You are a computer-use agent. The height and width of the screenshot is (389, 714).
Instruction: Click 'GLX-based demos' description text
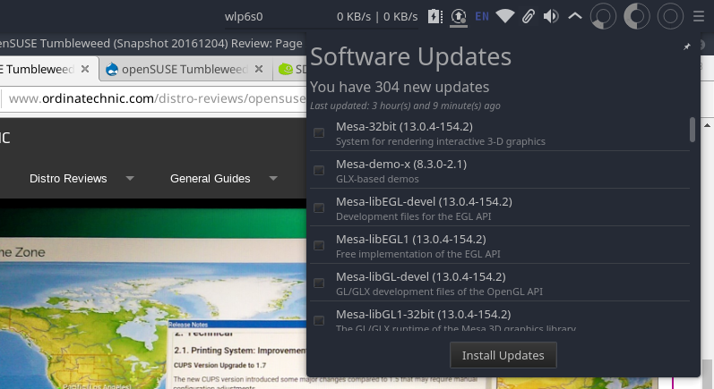tap(377, 179)
